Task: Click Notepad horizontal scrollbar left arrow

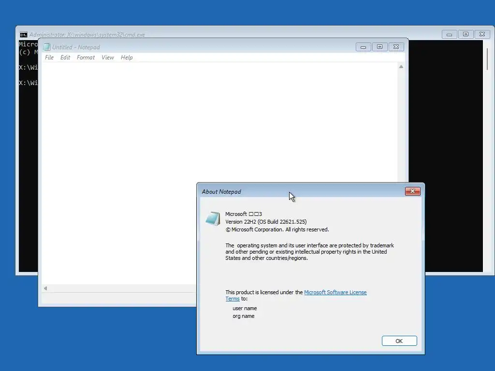Action: 45,288
